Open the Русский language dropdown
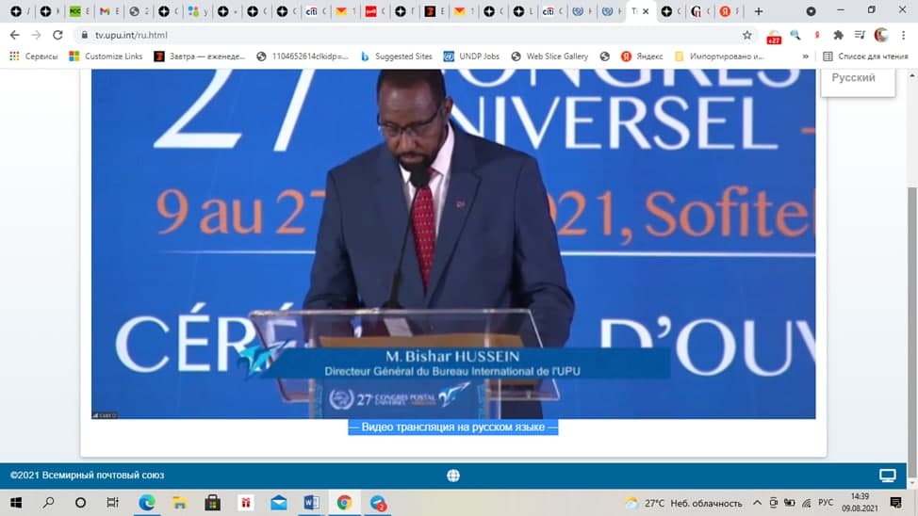Image resolution: width=918 pixels, height=516 pixels. point(858,78)
